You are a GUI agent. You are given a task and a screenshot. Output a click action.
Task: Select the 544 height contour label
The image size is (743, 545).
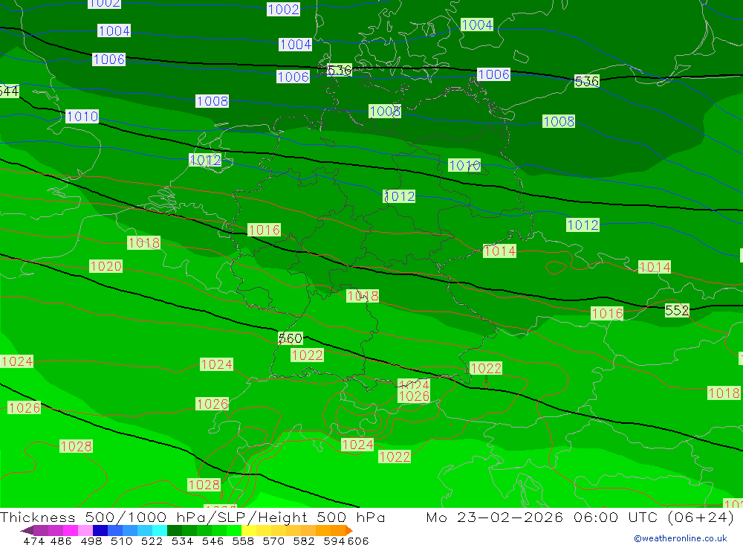(9, 91)
